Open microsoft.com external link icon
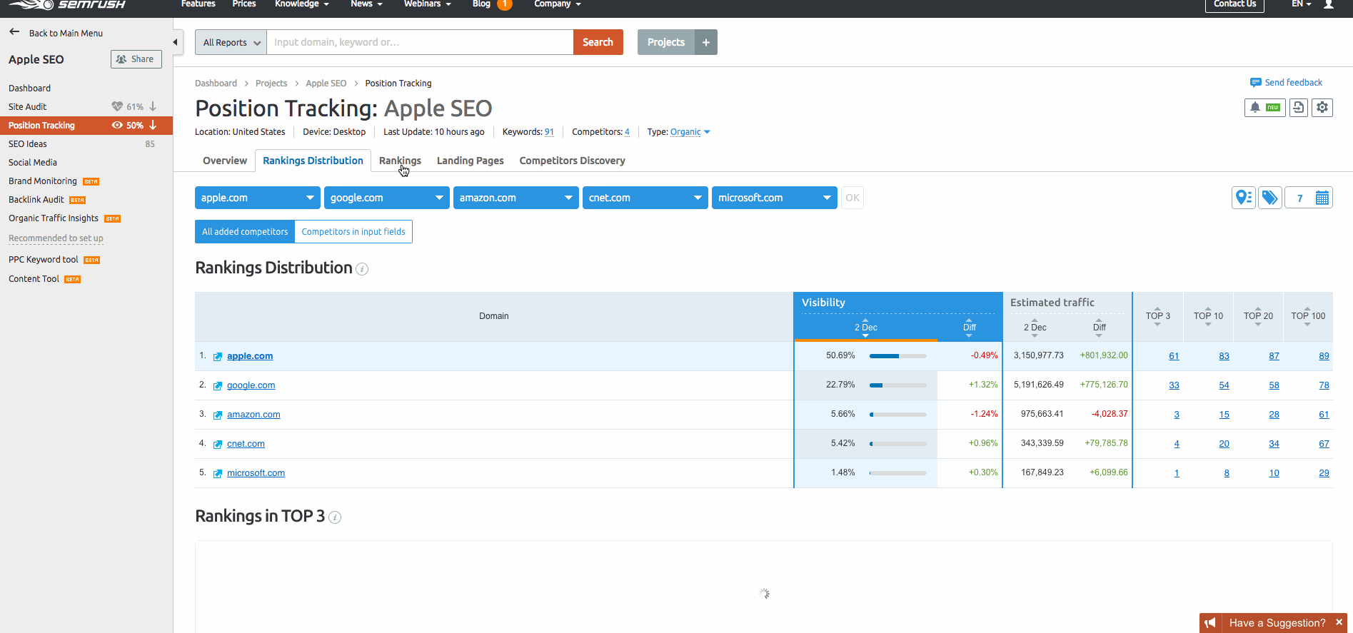Screen dimensions: 1353x633 pyautogui.click(x=218, y=474)
